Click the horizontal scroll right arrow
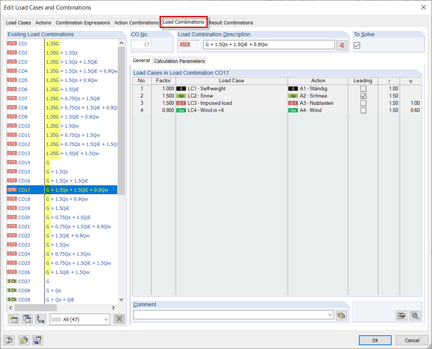The width and height of the screenshot is (432, 349). tap(113, 307)
